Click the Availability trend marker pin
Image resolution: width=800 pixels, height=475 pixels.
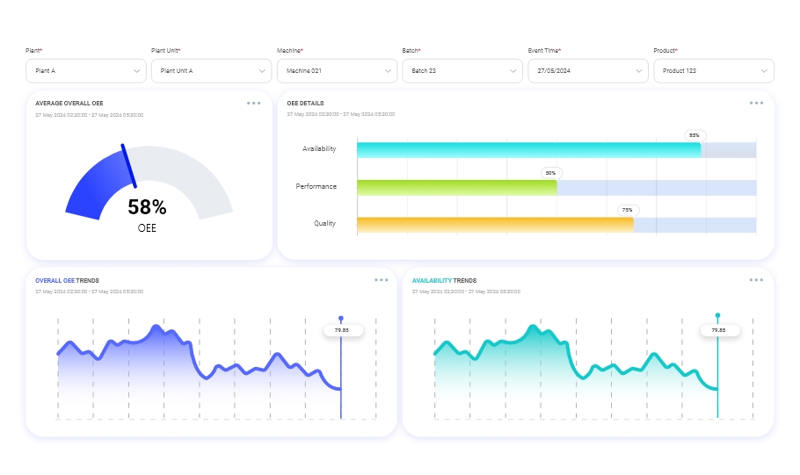[x=717, y=315]
